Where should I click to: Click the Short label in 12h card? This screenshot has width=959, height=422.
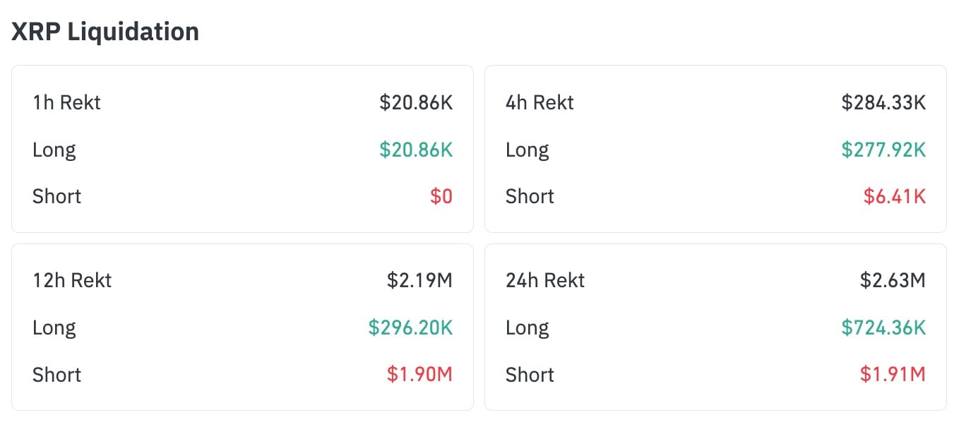pos(56,374)
